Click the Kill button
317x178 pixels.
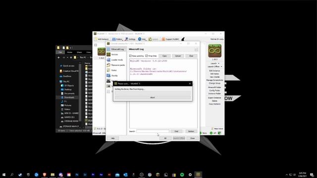tap(165, 138)
